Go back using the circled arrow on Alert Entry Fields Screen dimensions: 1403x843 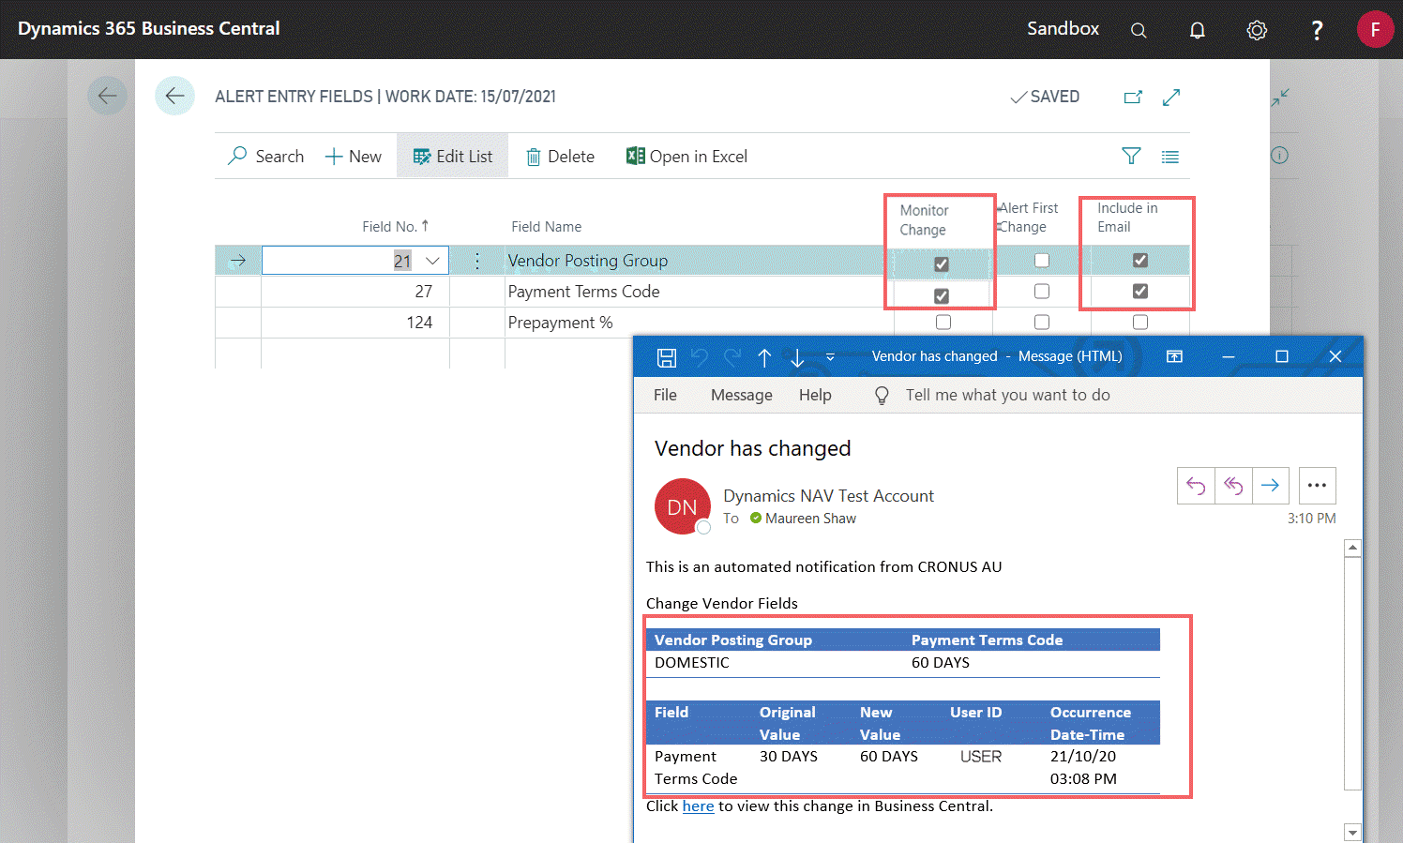tap(174, 96)
